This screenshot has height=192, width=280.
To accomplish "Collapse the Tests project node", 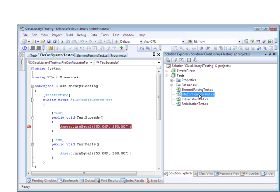I will click(x=167, y=76).
